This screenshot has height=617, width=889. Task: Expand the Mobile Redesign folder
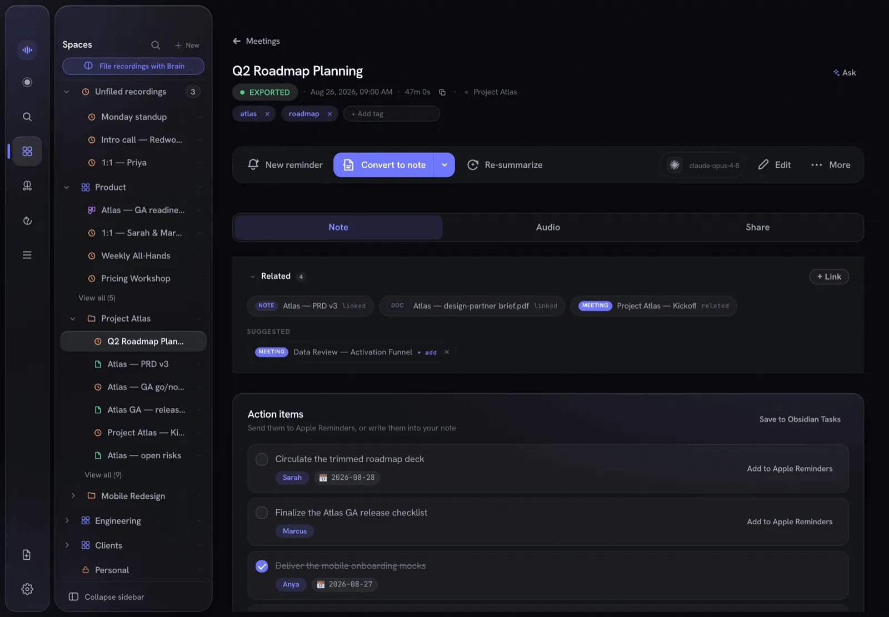(73, 496)
